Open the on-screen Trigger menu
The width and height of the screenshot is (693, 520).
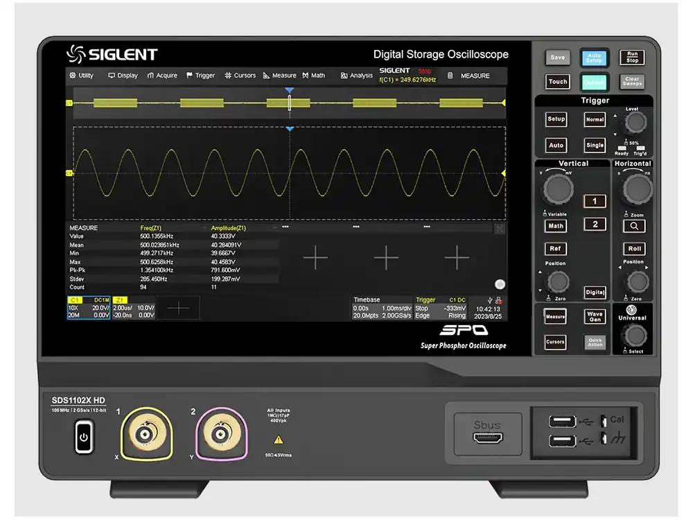[x=201, y=76]
